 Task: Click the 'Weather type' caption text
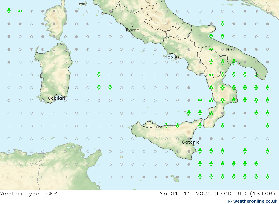20,194
